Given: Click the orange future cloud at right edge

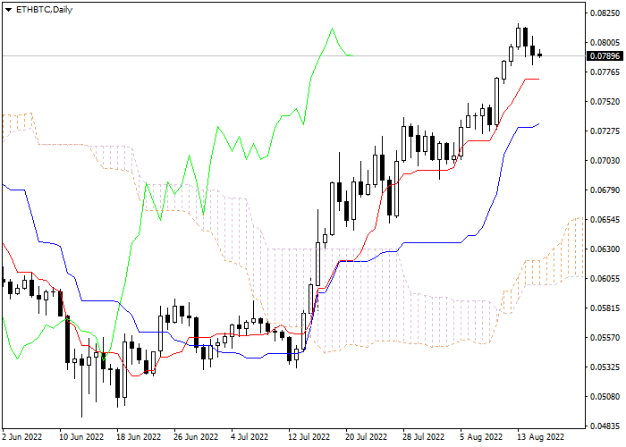Looking at the screenshot, I should tap(575, 248).
